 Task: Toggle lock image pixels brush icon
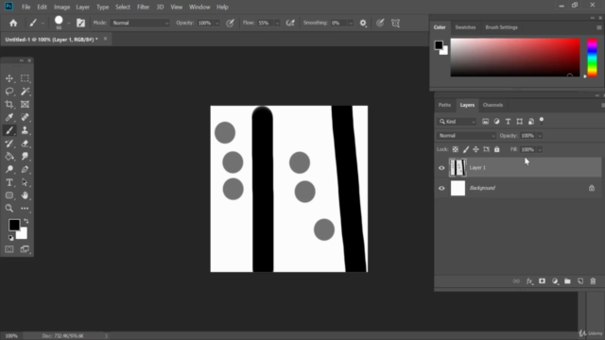click(466, 149)
